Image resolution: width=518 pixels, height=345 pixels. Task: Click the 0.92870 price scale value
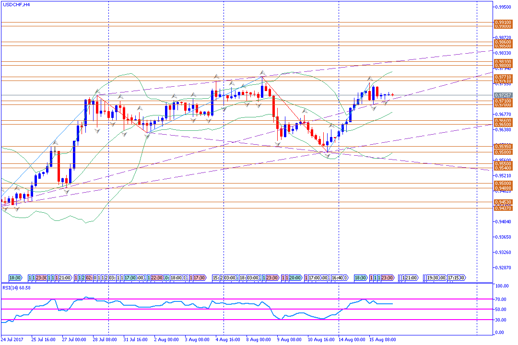coord(504,268)
